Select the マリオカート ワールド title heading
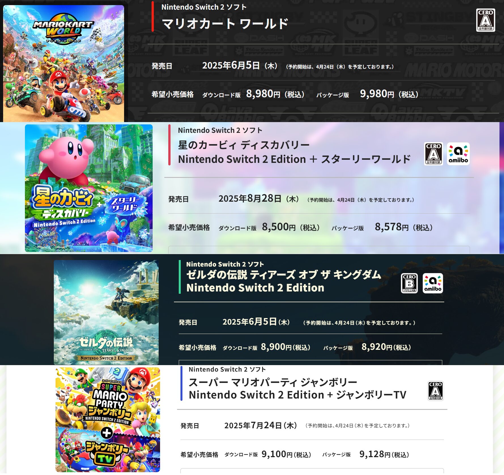 click(x=225, y=24)
